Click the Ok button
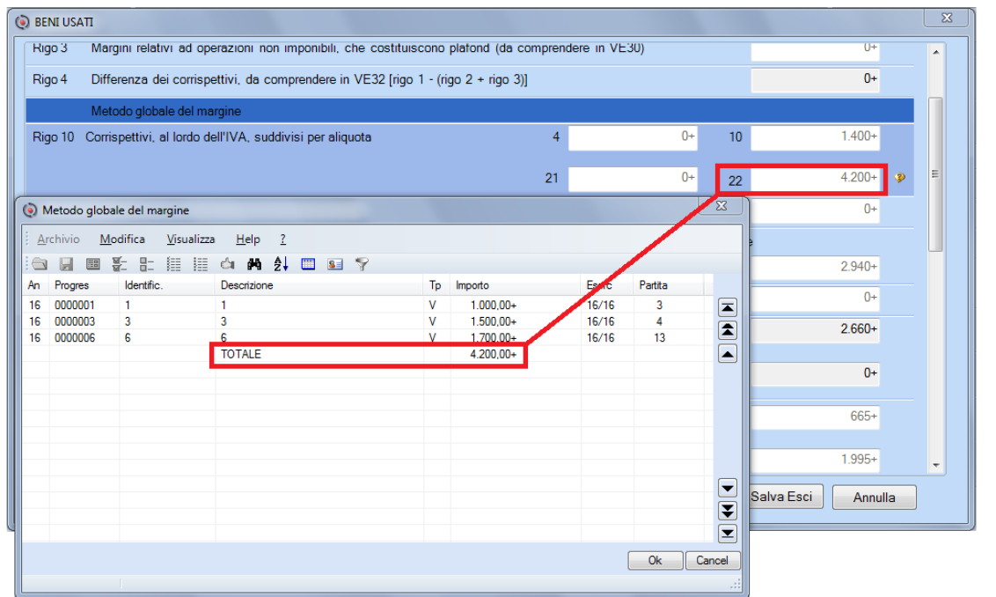Viewport: 996px width, 597px height. 655,560
